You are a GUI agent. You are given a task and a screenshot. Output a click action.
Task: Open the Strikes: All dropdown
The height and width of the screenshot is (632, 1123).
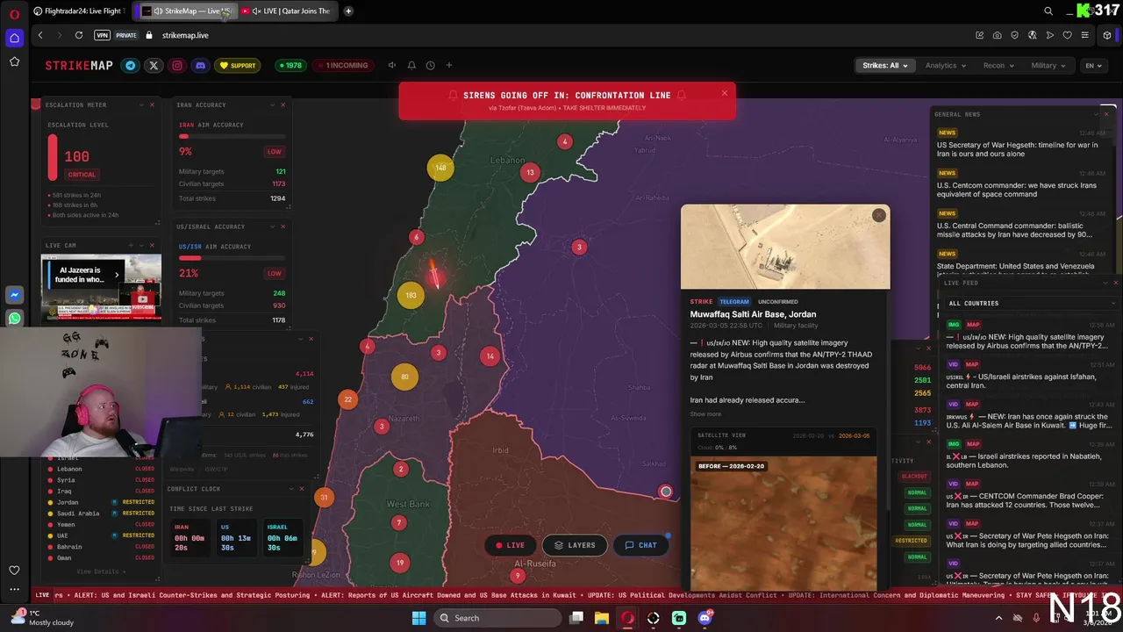click(x=885, y=65)
